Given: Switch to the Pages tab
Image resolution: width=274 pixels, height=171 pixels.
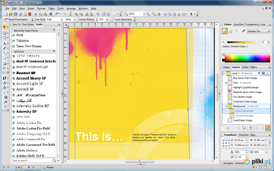Looking at the screenshot, I should (226, 67).
